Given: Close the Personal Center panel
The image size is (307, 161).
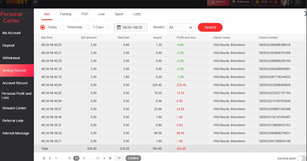Looking at the screenshot, I should tap(305, 14).
